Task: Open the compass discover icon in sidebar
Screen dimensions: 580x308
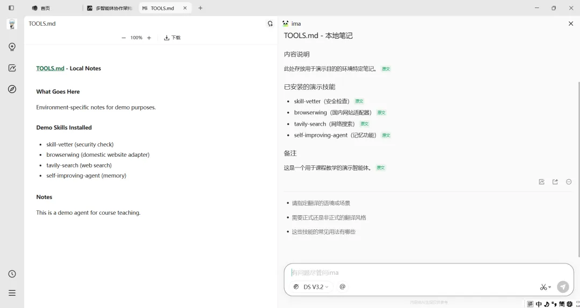Action: [x=12, y=89]
